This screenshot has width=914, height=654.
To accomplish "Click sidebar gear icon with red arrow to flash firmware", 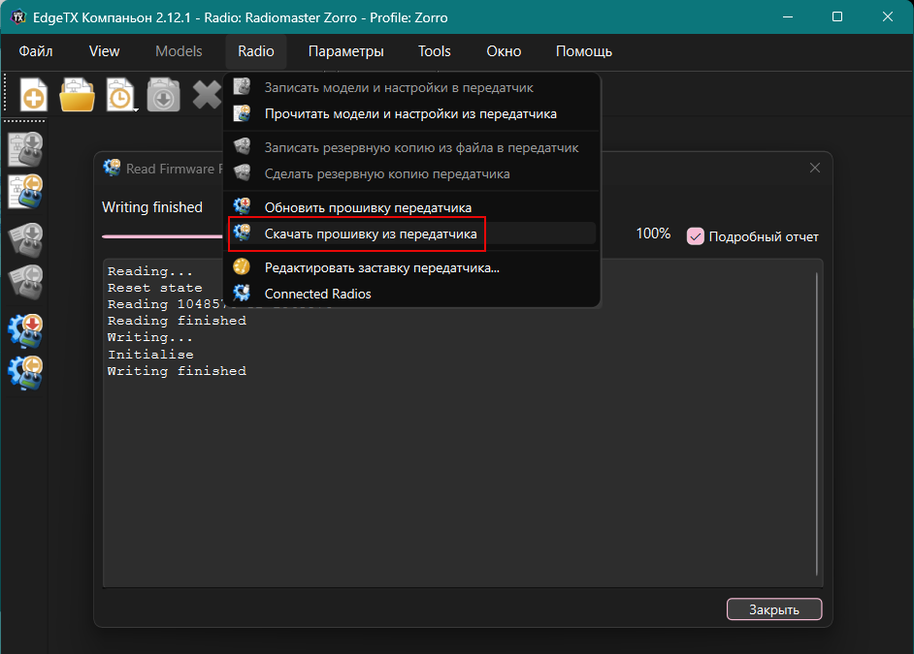I will pos(25,330).
